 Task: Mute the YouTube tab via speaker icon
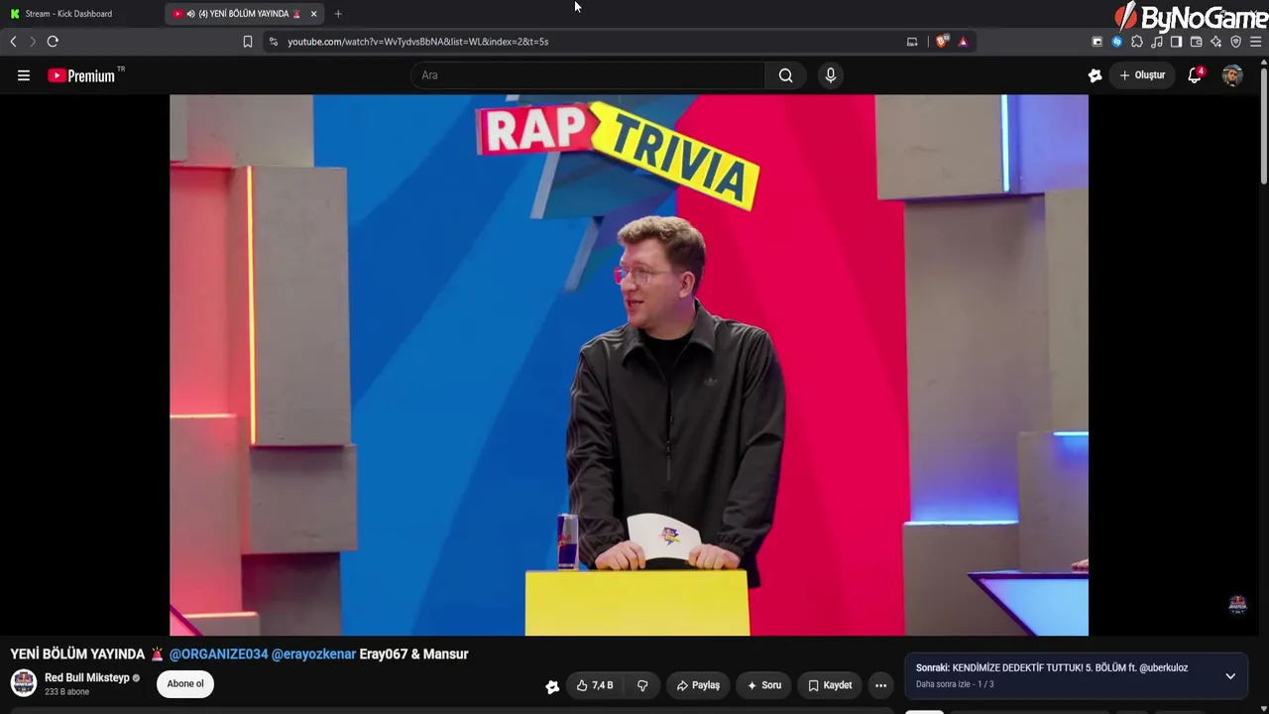tap(190, 14)
